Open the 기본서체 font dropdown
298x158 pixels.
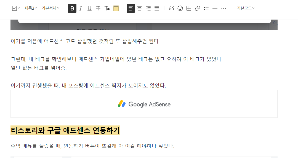point(50,8)
